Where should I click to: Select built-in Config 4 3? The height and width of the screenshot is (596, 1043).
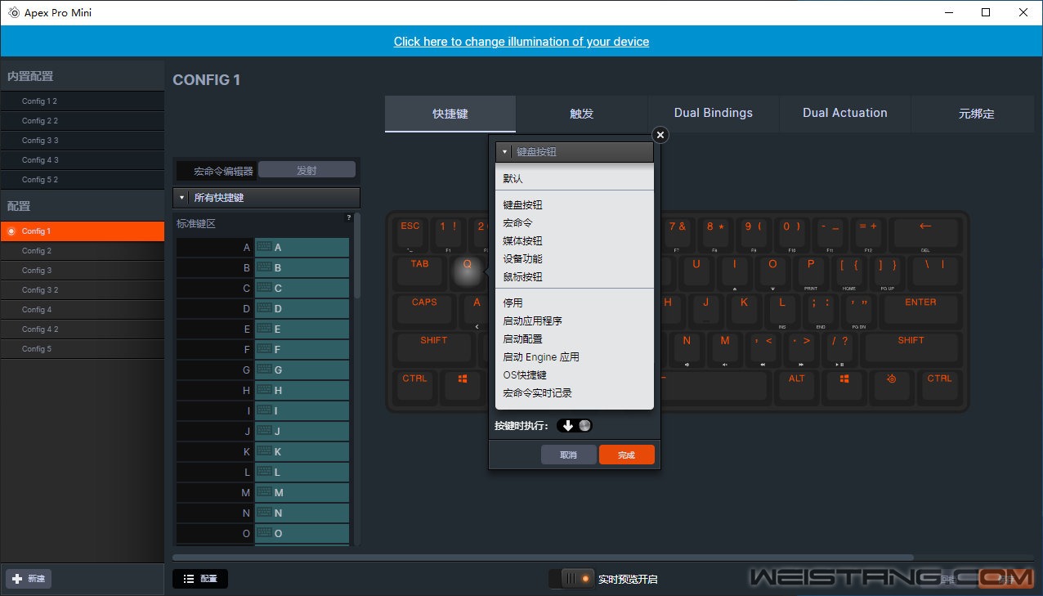(82, 160)
